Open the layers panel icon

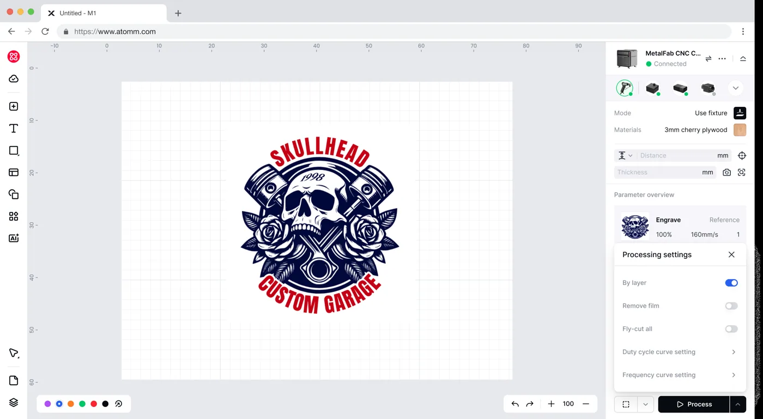pyautogui.click(x=14, y=403)
